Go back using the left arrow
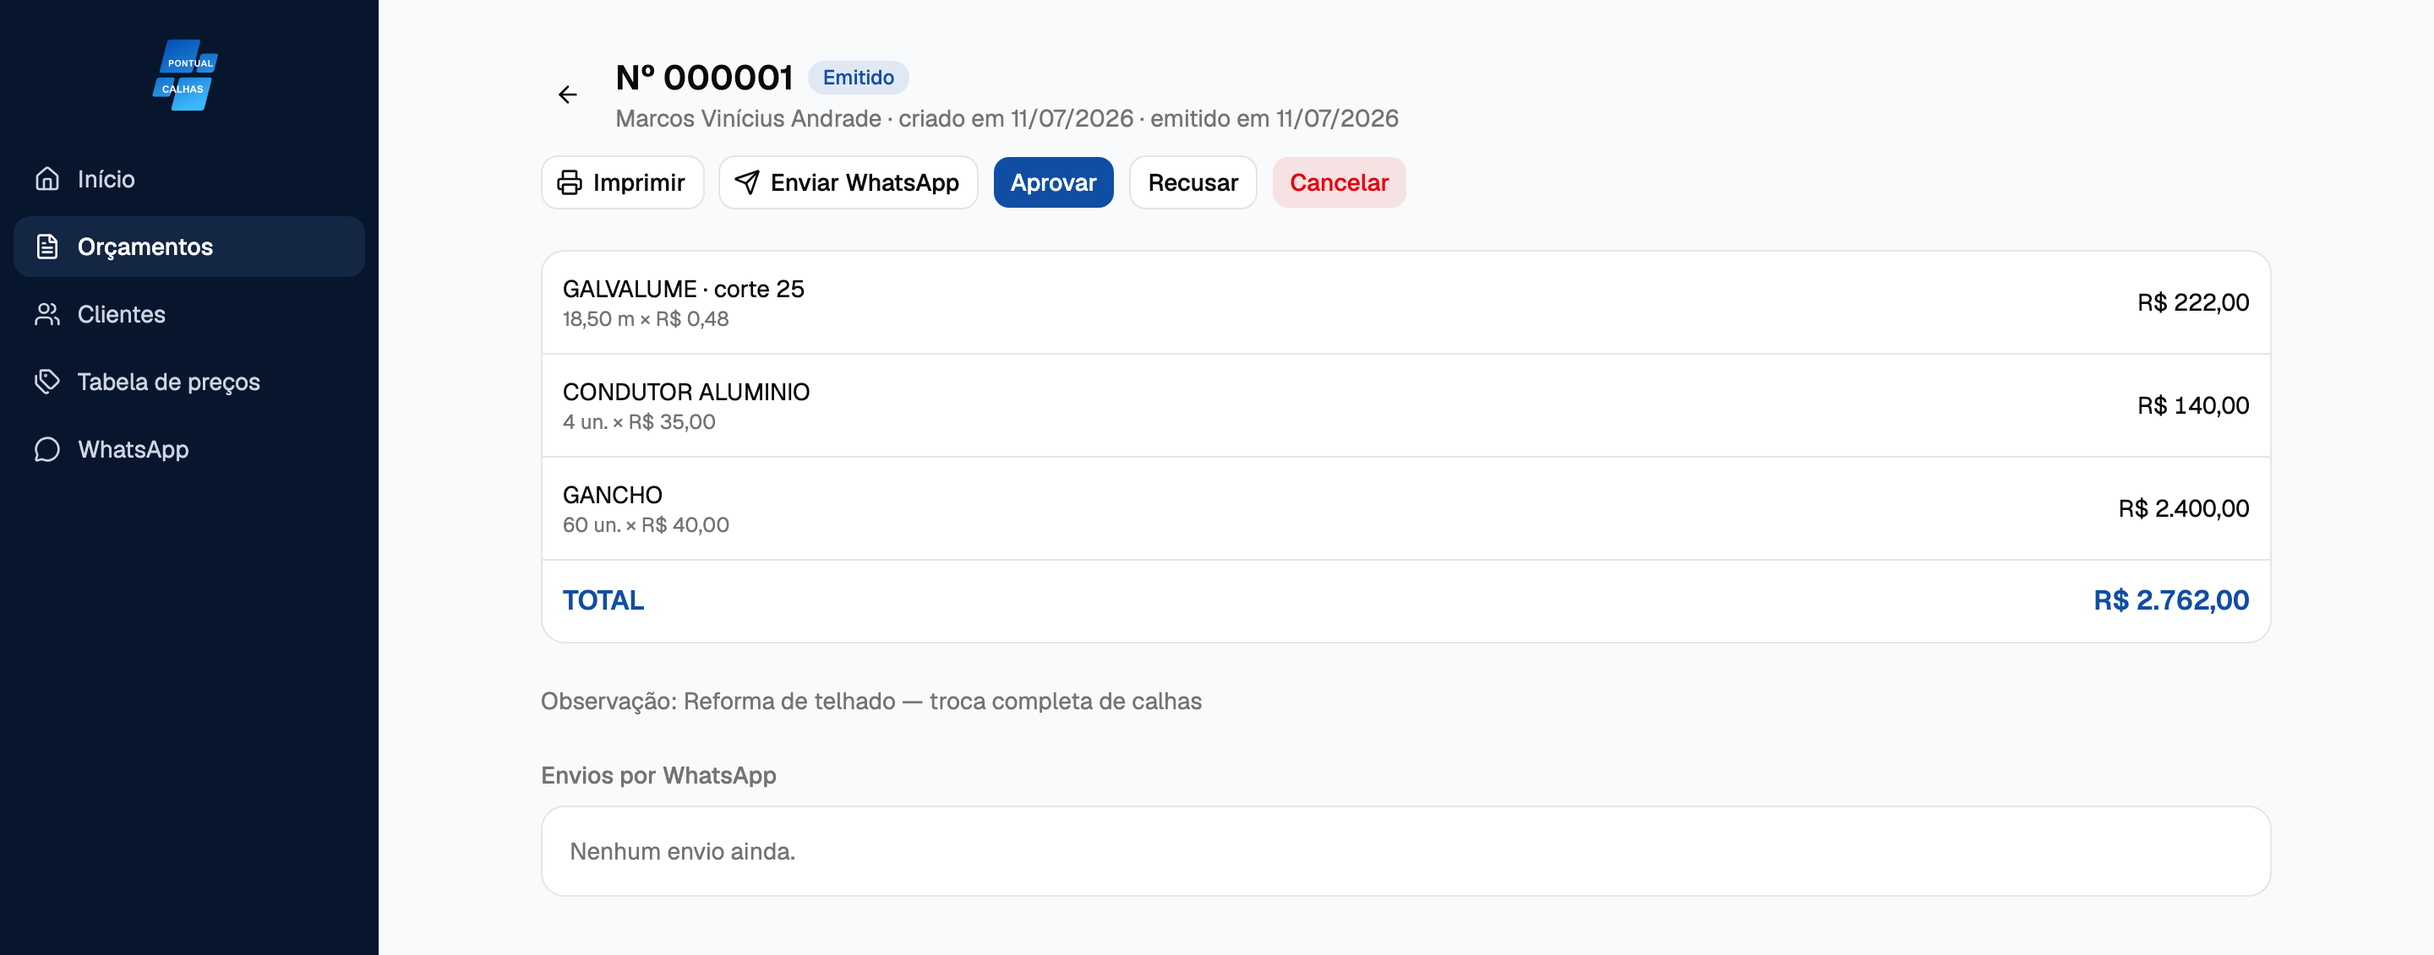Screen dimensions: 2434x955 567,95
